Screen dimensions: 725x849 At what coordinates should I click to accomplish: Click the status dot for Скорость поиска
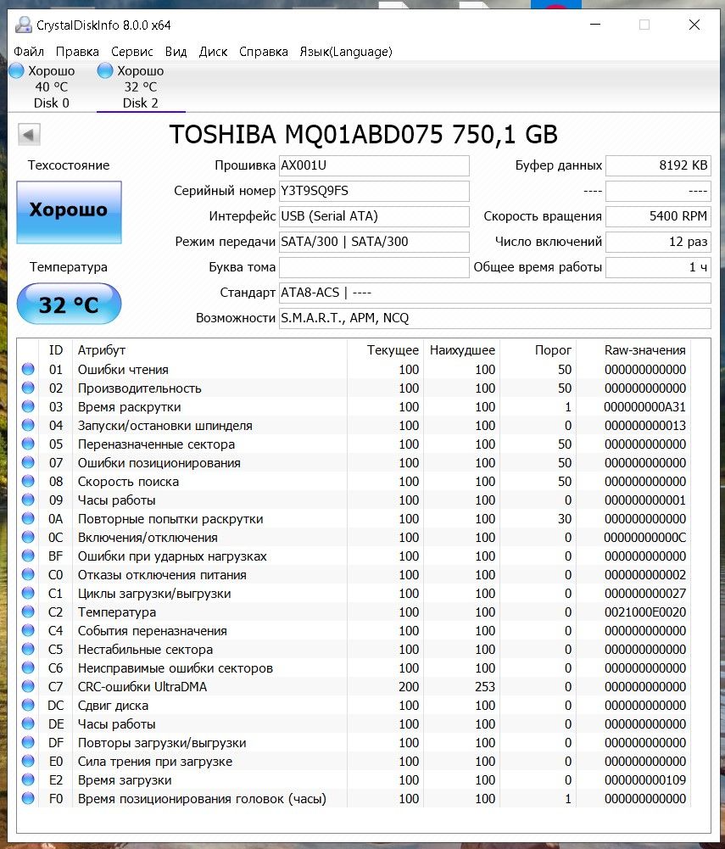click(28, 482)
